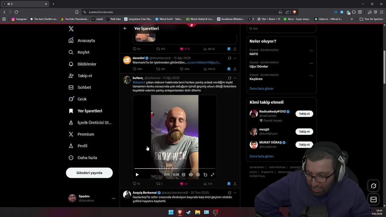
Task: Open Grok action on bufavo_ post
Action: pos(229,78)
